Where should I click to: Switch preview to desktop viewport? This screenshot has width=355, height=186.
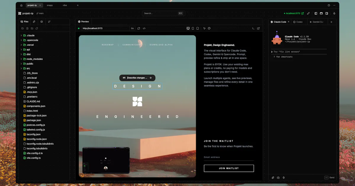pyautogui.click(x=188, y=28)
